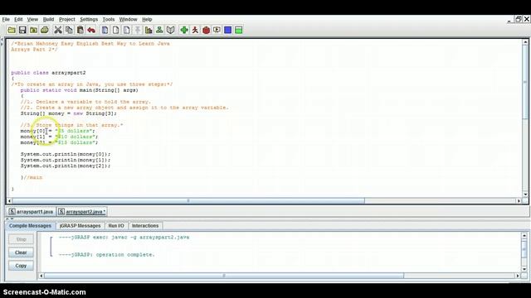The height and width of the screenshot is (298, 531).
Task: Click the "//main" closing comment
Action: [x=33, y=177]
